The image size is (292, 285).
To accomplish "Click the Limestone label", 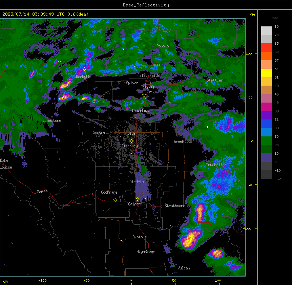I will 52,120.
